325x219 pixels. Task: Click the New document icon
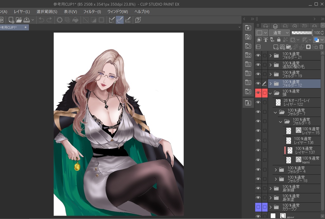pyautogui.click(x=11, y=20)
